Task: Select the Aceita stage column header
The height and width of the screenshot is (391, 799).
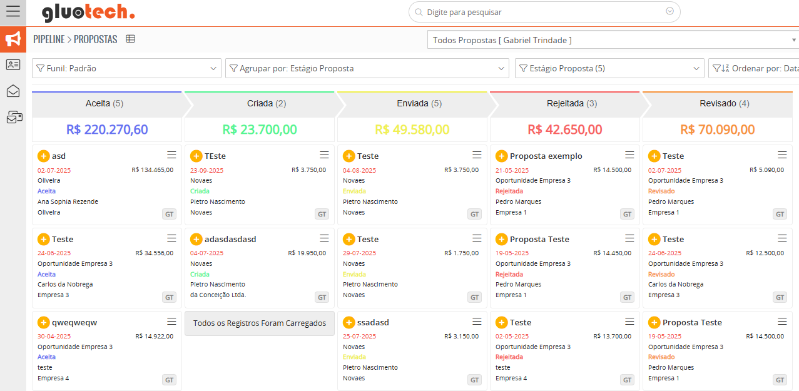Action: (104, 104)
